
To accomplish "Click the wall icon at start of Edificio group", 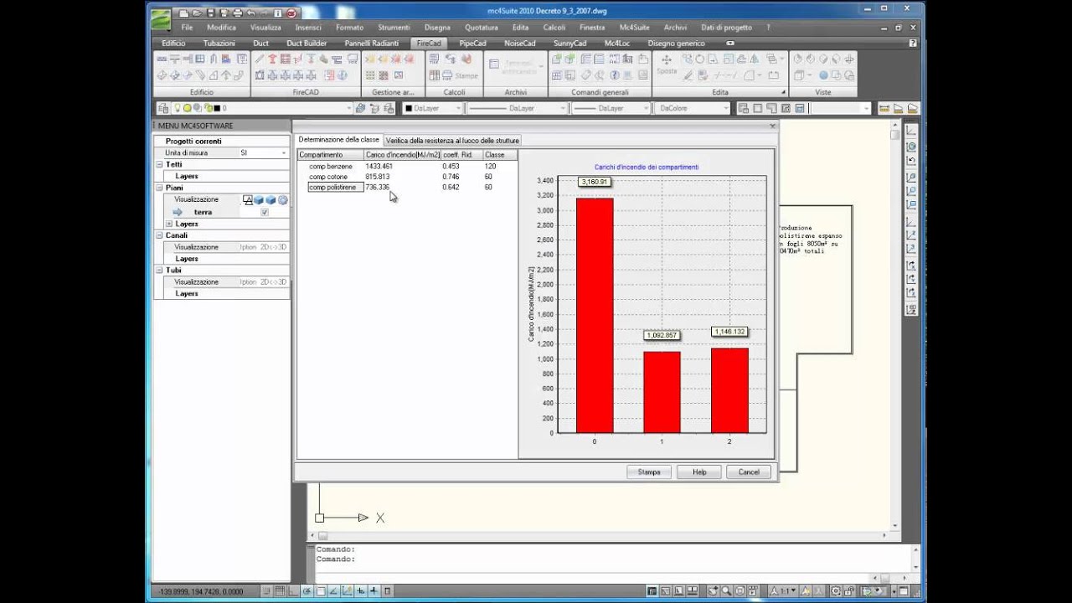I will (162, 59).
